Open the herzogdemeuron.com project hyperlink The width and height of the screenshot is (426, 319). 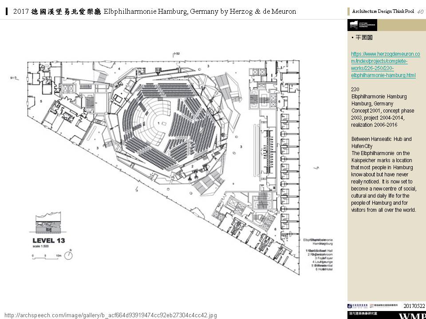click(x=384, y=65)
